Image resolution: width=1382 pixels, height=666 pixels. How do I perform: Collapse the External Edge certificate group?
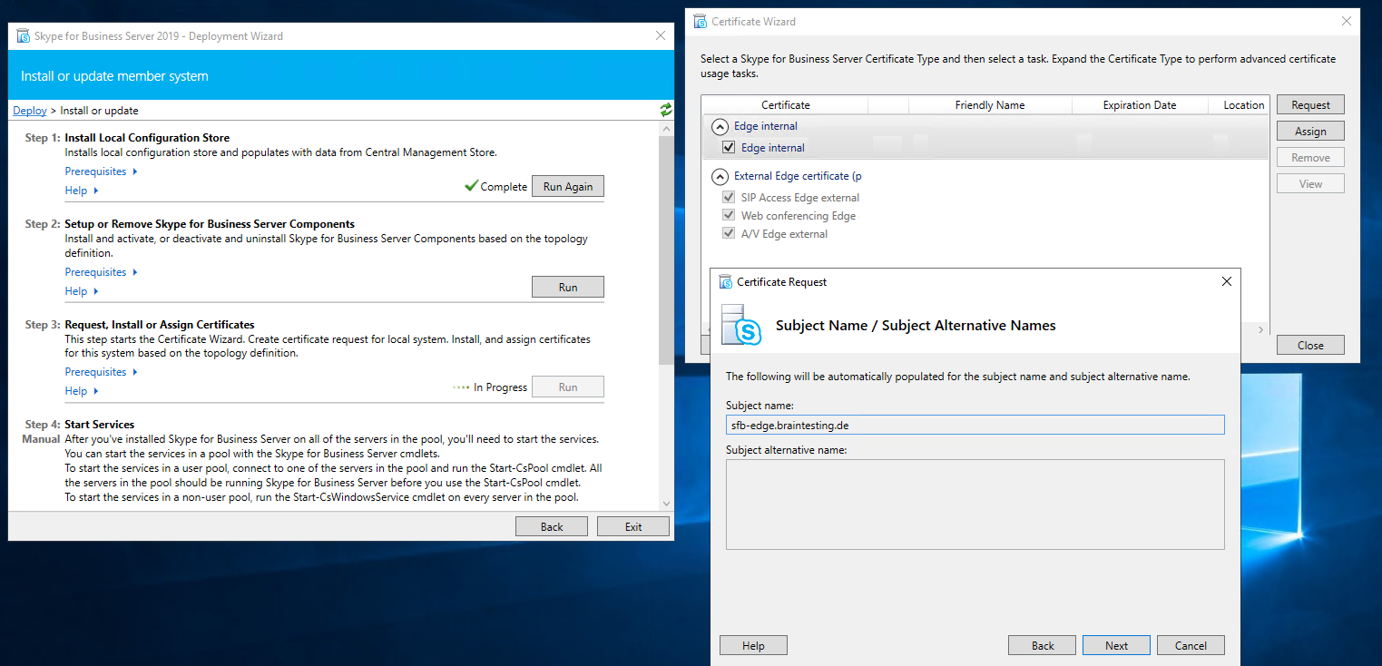[x=720, y=176]
